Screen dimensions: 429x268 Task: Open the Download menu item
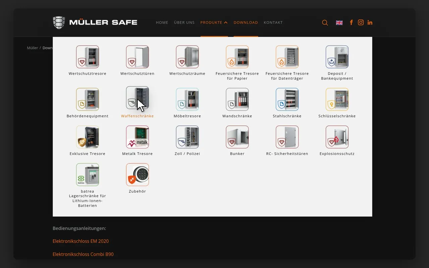(x=246, y=23)
